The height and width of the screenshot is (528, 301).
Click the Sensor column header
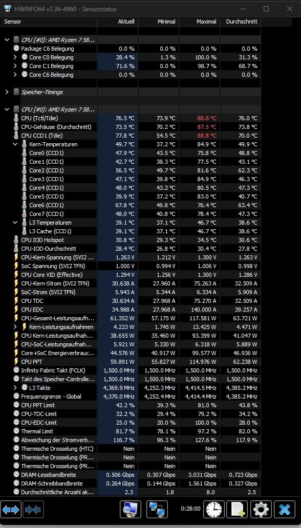point(49,21)
